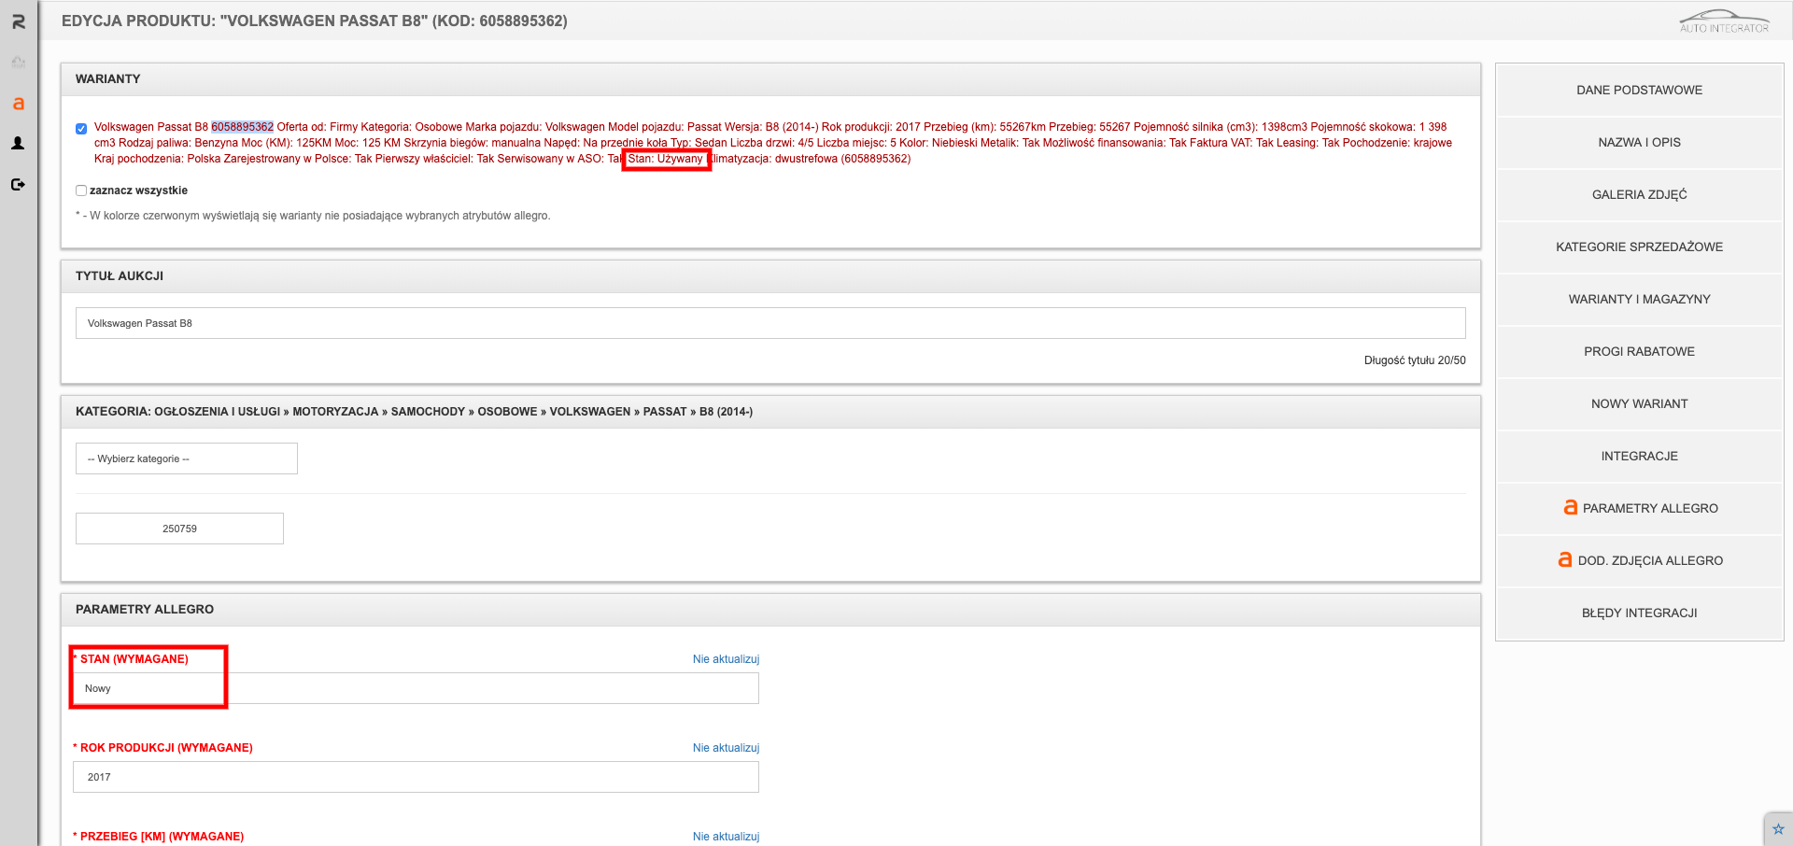The width and height of the screenshot is (1793, 846).
Task: Open the Rok produkcji field showing 2017
Action: pos(416,777)
